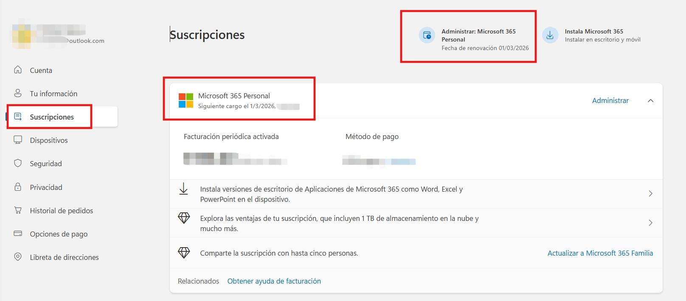Viewport: 686px width, 301px height.
Task: Click the Administrar link in subscription card
Action: pos(610,100)
